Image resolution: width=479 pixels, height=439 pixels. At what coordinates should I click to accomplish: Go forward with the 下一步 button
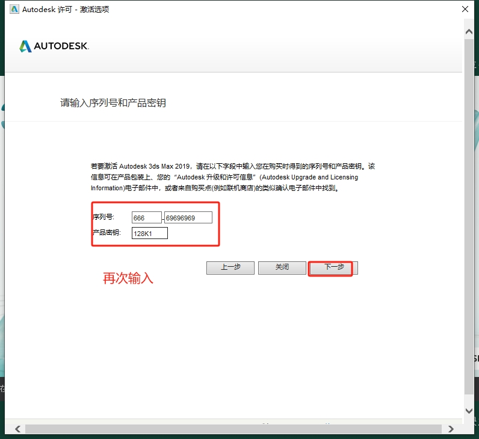click(333, 267)
